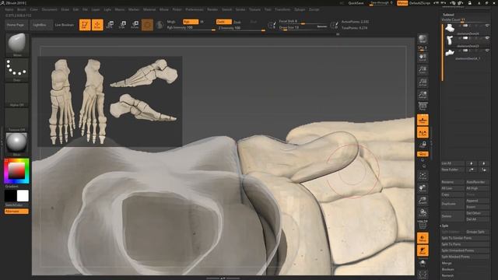Screen dimensions: 498x280
Task: Toggle Ghost transparency button
Action: tap(423, 250)
